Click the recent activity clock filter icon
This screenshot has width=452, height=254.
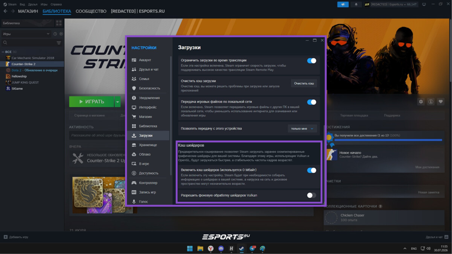pos(55,34)
